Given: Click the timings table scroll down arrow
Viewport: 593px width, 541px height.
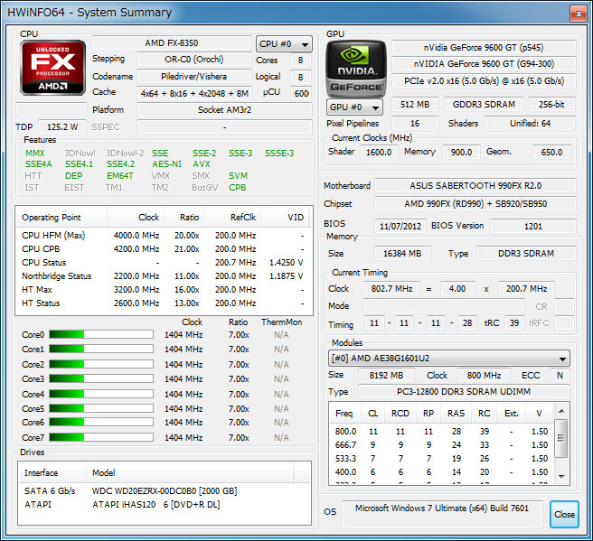Looking at the screenshot, I should (x=561, y=476).
